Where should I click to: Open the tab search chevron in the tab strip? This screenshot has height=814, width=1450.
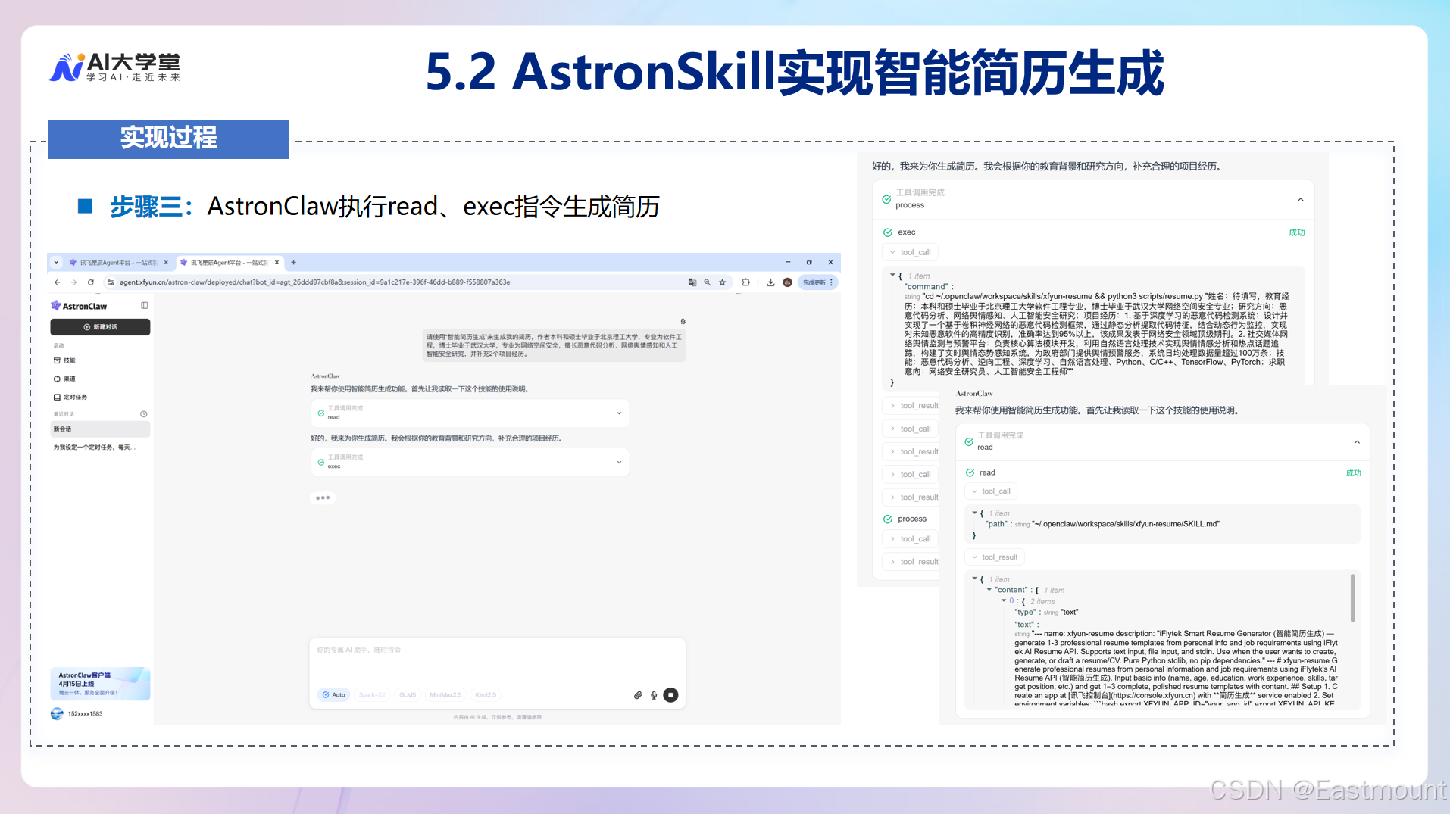point(56,263)
